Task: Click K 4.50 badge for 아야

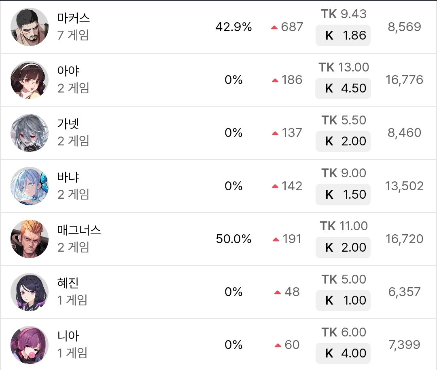Action: [x=343, y=88]
